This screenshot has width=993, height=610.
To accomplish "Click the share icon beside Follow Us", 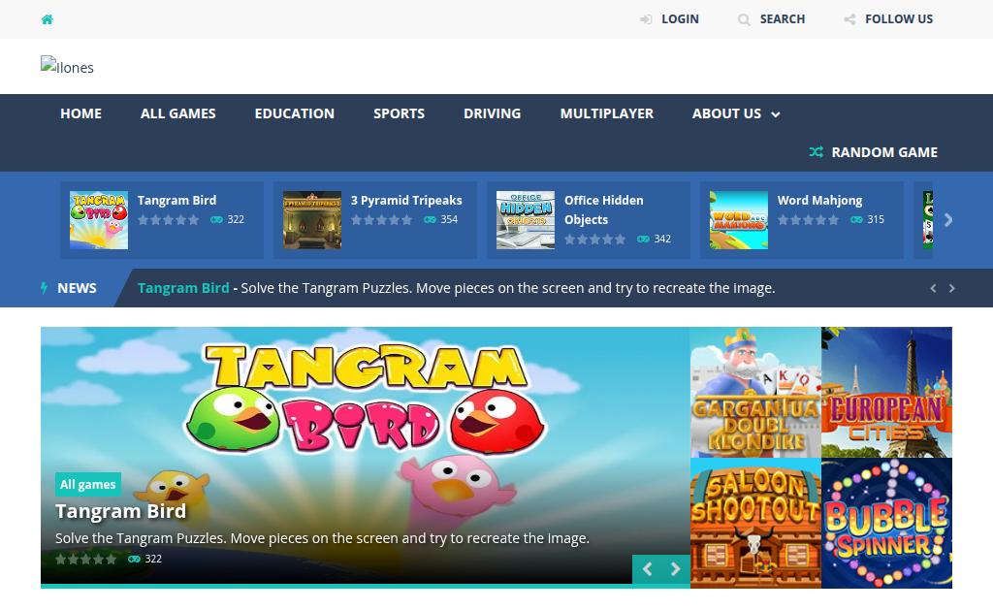I will point(849,19).
